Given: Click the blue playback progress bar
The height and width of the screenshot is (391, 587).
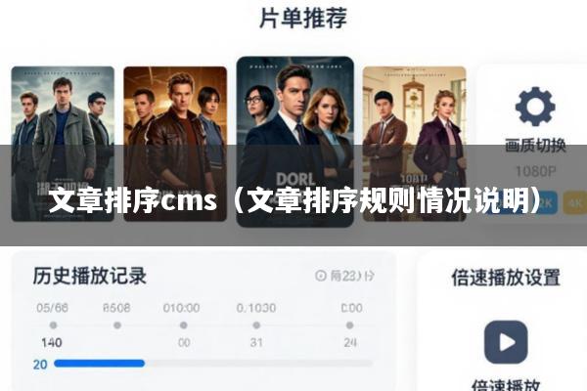Looking at the screenshot, I should click(99, 364).
